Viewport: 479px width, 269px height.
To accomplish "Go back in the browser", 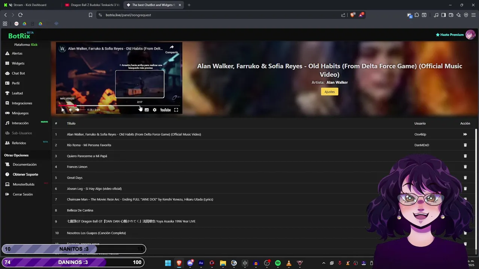I will pyautogui.click(x=5, y=15).
